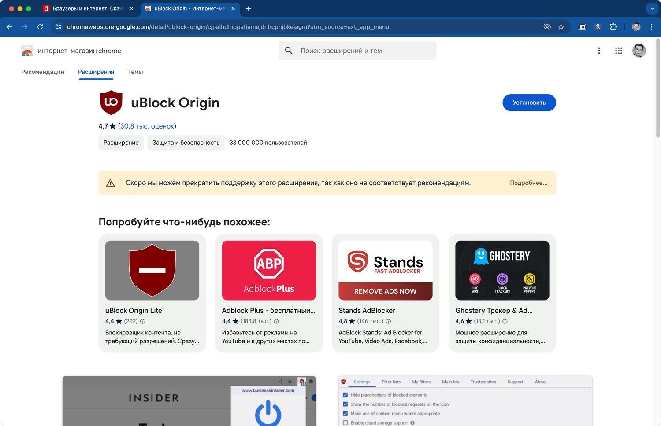The image size is (661, 426).
Task: Click the address bar URL
Action: coord(228,27)
